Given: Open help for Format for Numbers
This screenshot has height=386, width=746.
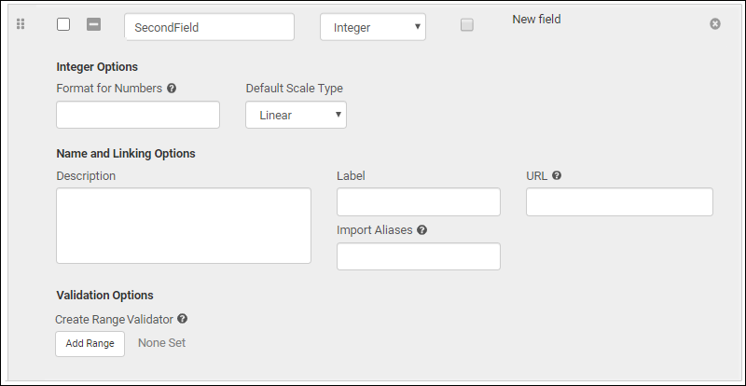Looking at the screenshot, I should tap(172, 89).
